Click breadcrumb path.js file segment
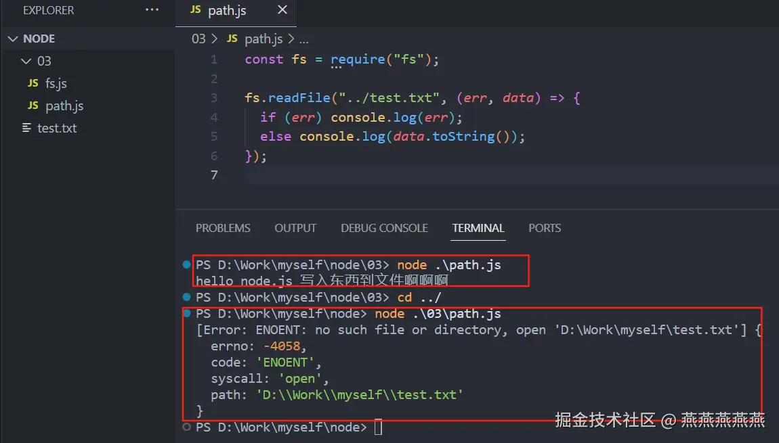Image resolution: width=779 pixels, height=443 pixels. tap(264, 39)
